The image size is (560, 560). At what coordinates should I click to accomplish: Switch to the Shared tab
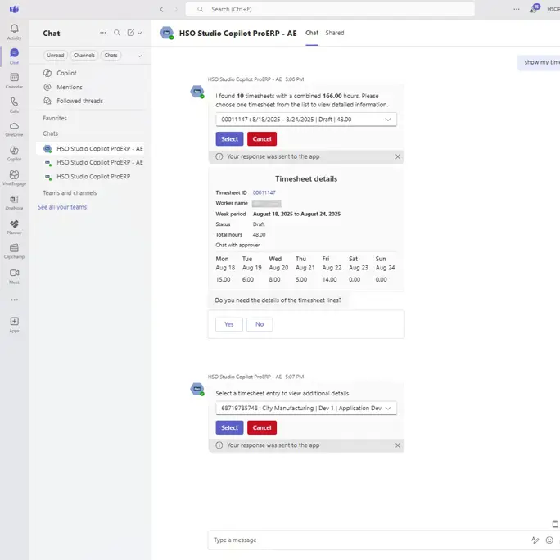334,33
